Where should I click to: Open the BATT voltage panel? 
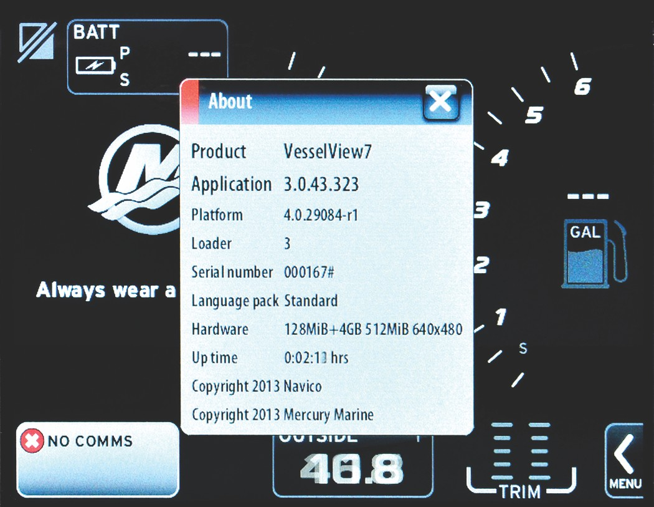click(x=148, y=57)
